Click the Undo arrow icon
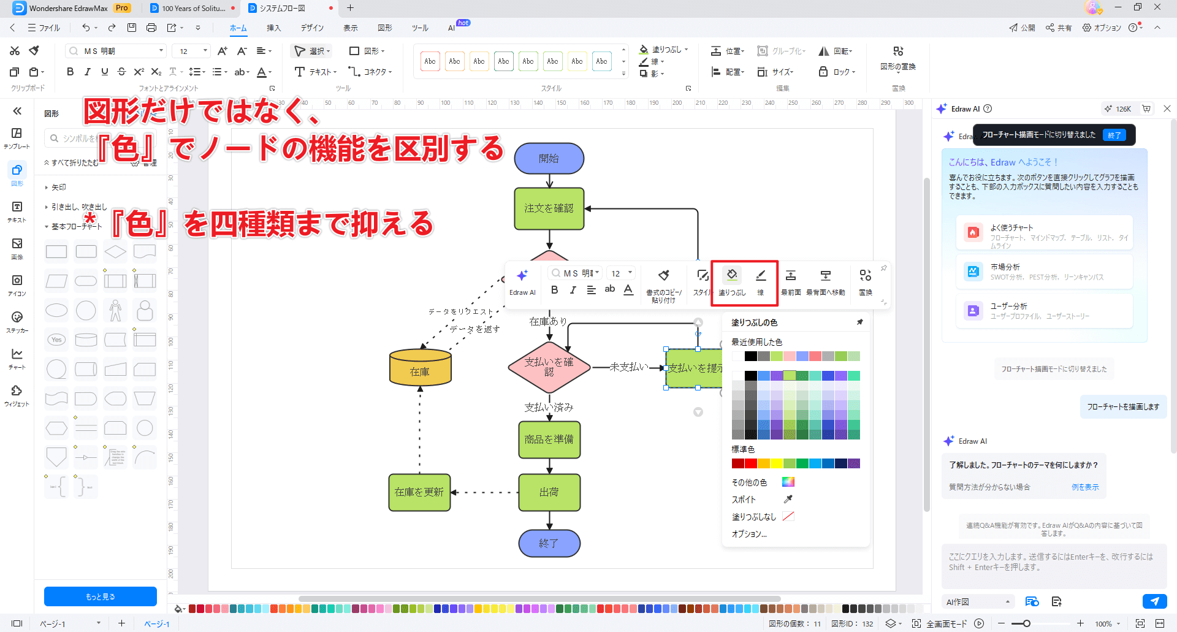 point(86,28)
